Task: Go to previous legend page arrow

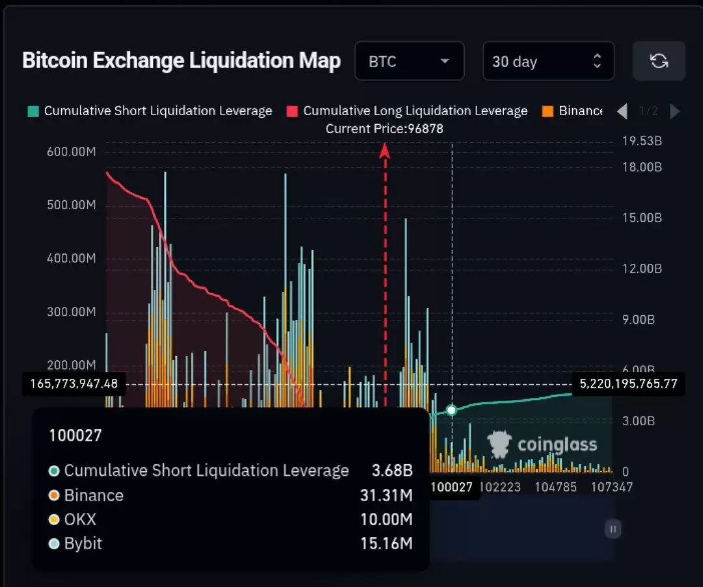Action: pyautogui.click(x=622, y=111)
